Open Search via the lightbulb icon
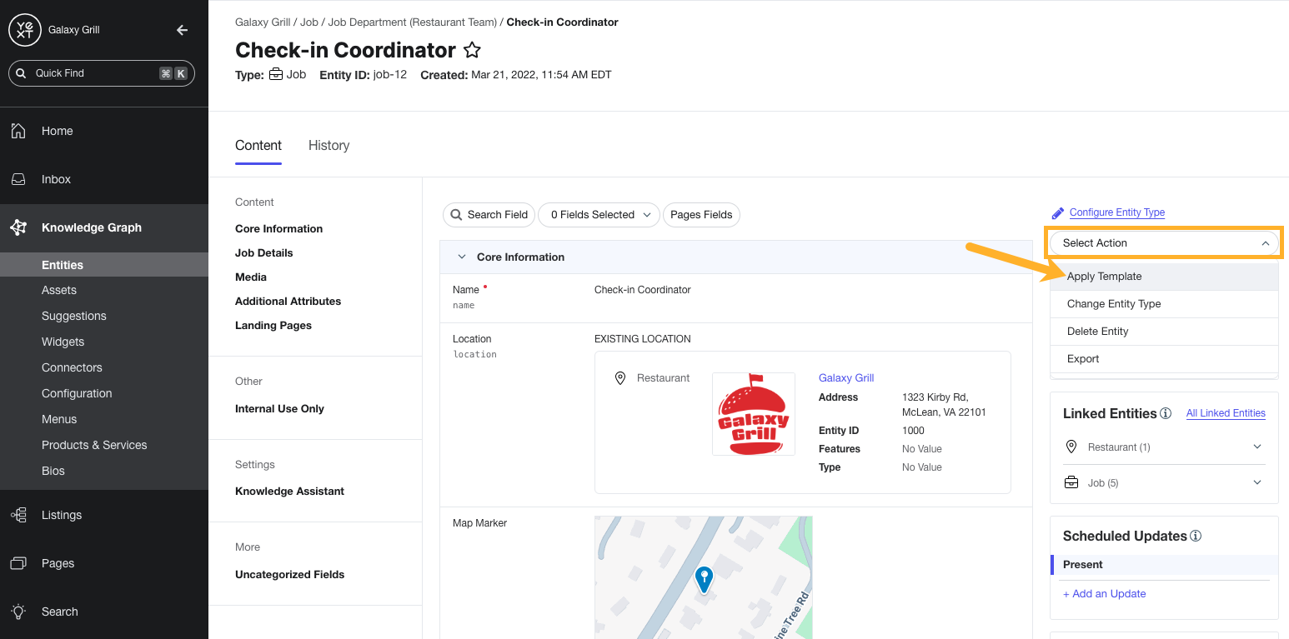The width and height of the screenshot is (1289, 639). [18, 612]
